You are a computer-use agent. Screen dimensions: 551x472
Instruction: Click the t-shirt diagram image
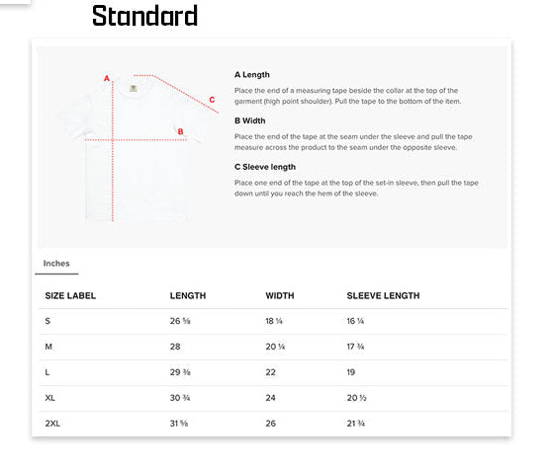(138, 147)
